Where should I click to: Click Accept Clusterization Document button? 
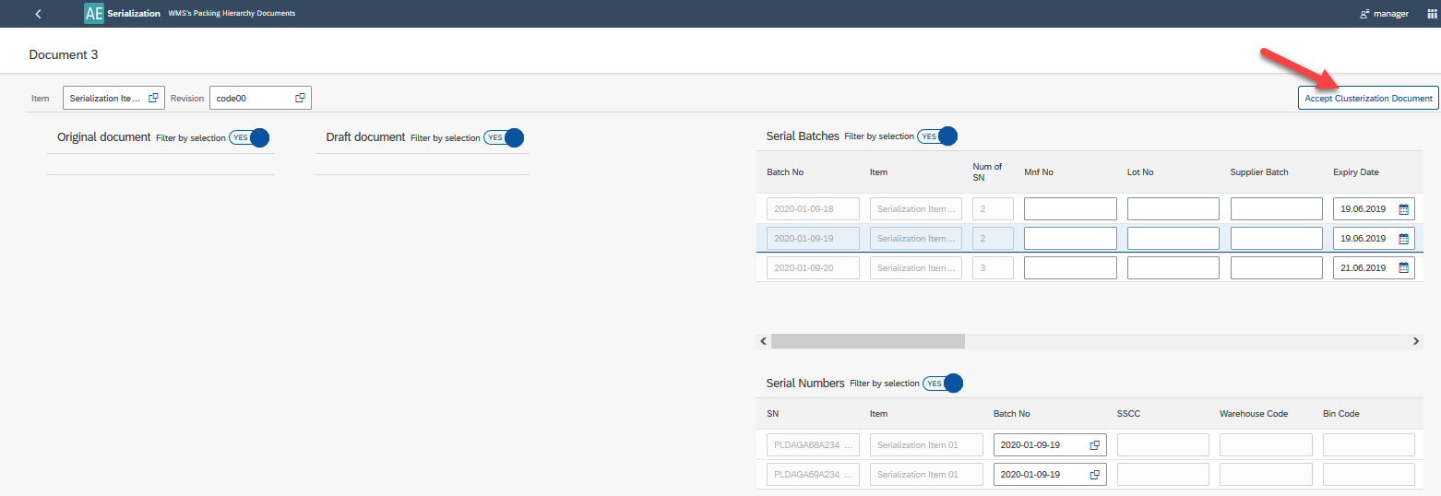pos(1368,98)
